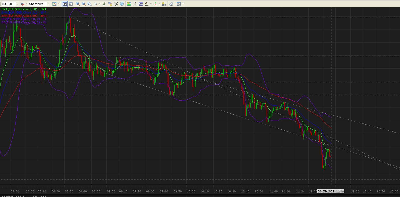The width and height of the screenshot is (400, 197).
Task: Click the EMA 10 green indicator label
Action: (24, 9)
